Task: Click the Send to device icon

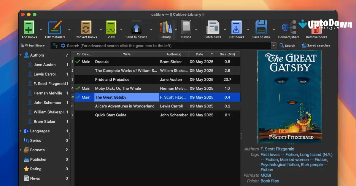Action: point(136,27)
